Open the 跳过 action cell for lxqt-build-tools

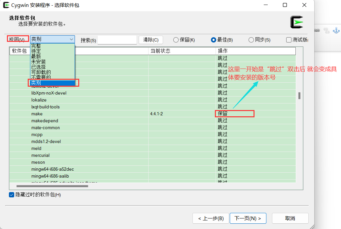point(222,107)
